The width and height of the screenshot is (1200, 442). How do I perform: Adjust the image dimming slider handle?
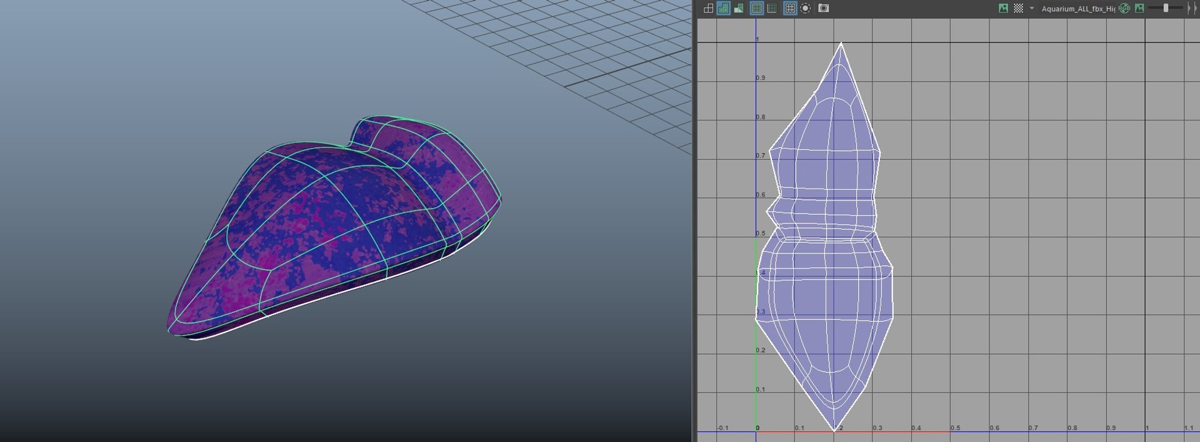pos(1166,8)
